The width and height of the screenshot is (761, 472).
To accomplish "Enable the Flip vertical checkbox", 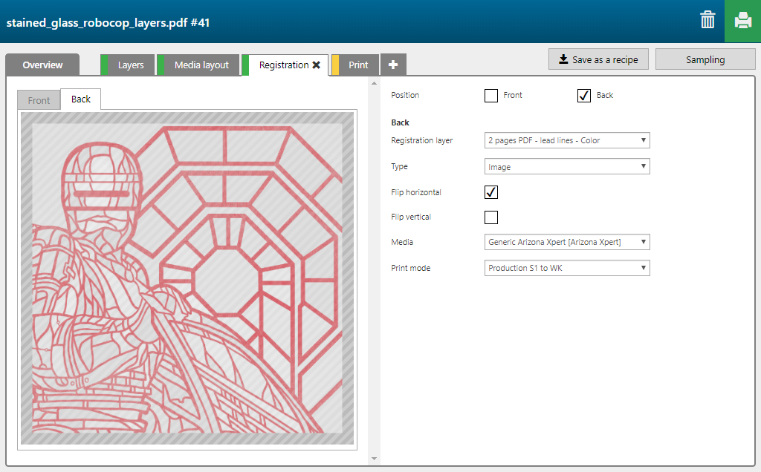I will (x=491, y=217).
